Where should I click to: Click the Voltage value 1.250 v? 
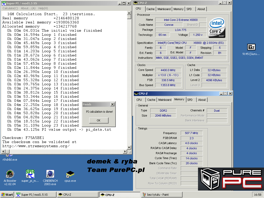[198, 35]
